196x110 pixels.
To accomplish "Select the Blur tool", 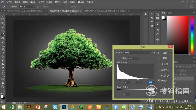I will pos(3,61).
